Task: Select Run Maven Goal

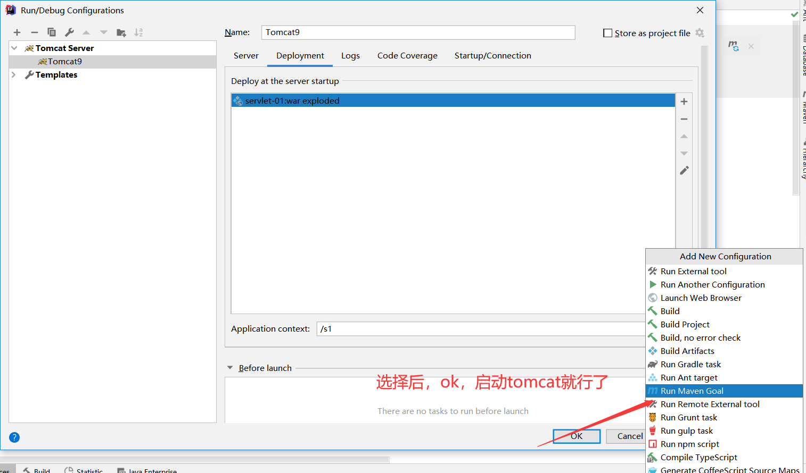Action: point(724,391)
